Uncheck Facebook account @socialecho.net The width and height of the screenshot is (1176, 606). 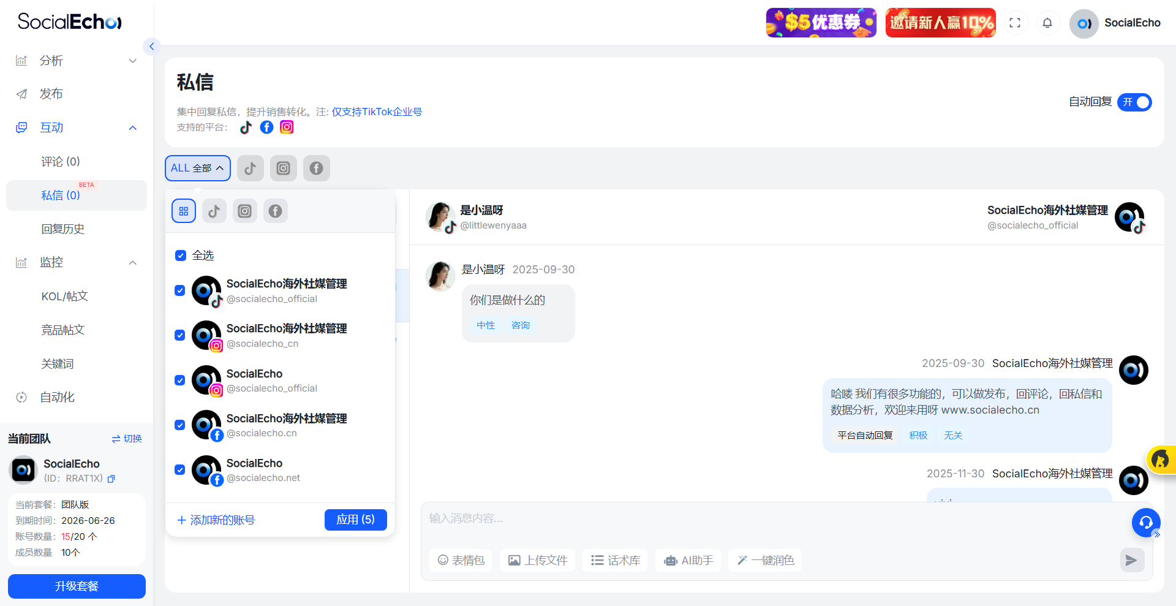coord(180,470)
